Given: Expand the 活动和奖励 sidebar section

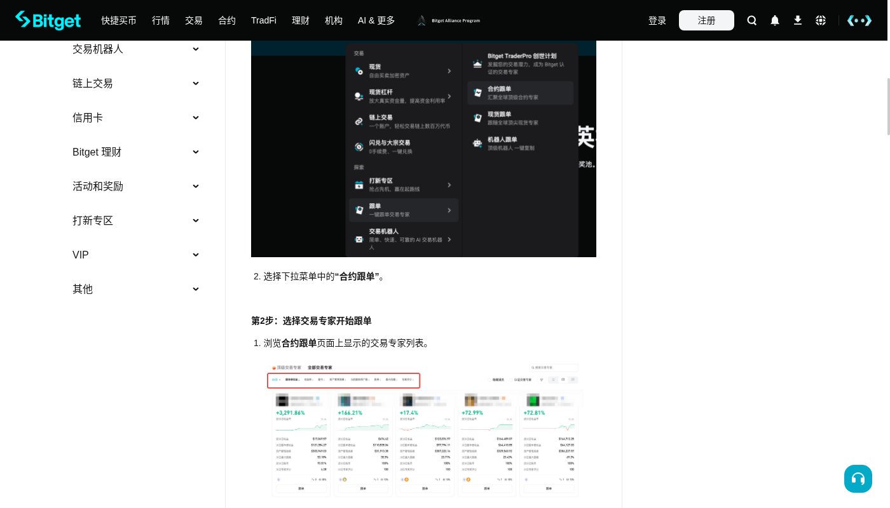Looking at the screenshot, I should pyautogui.click(x=196, y=186).
